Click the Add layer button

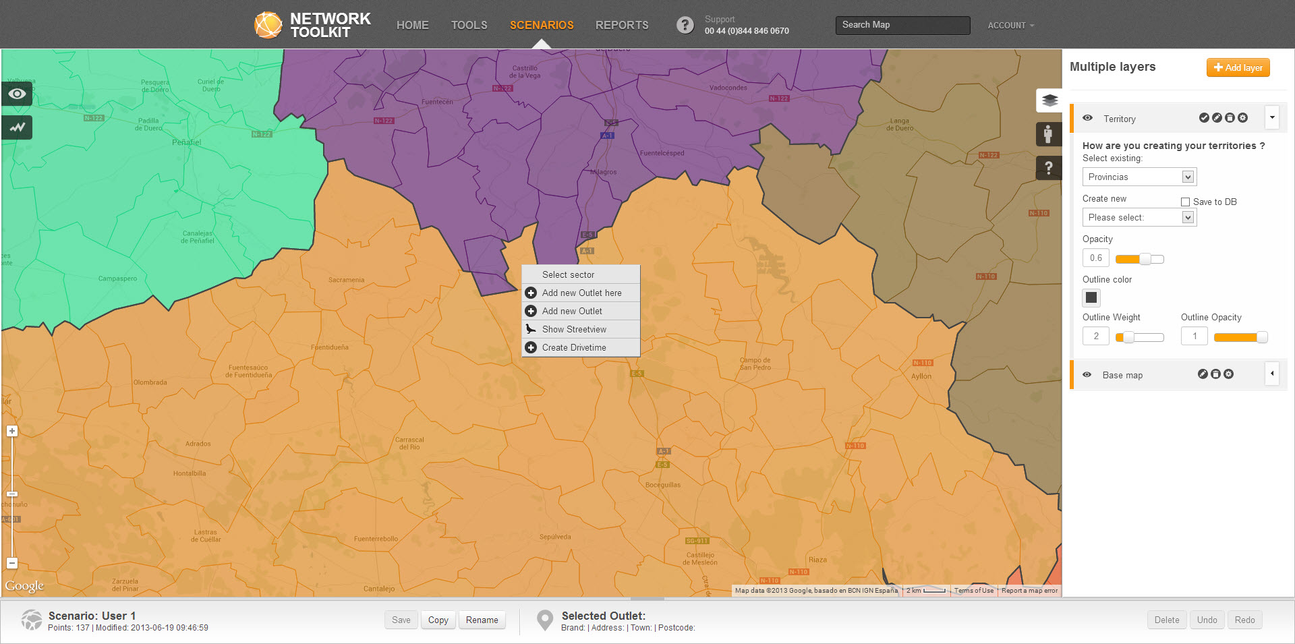(1238, 67)
